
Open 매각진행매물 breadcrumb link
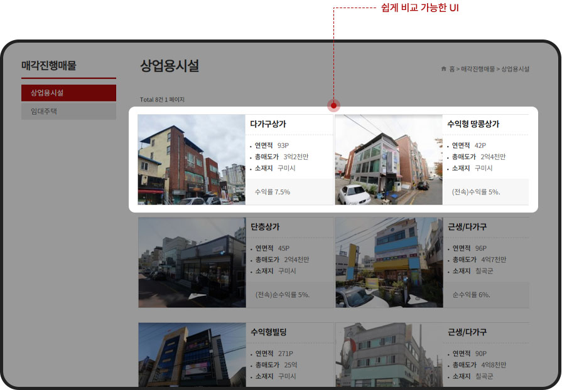pos(478,69)
